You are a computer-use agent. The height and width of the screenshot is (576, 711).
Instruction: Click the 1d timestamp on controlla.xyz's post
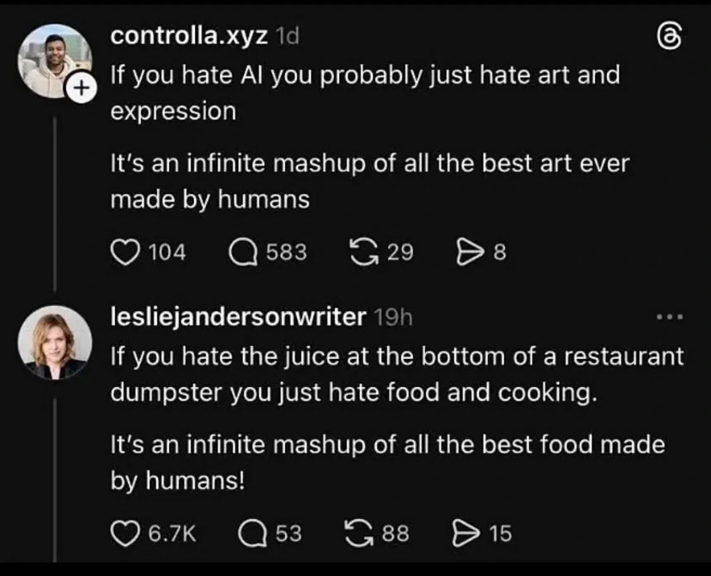pos(287,36)
